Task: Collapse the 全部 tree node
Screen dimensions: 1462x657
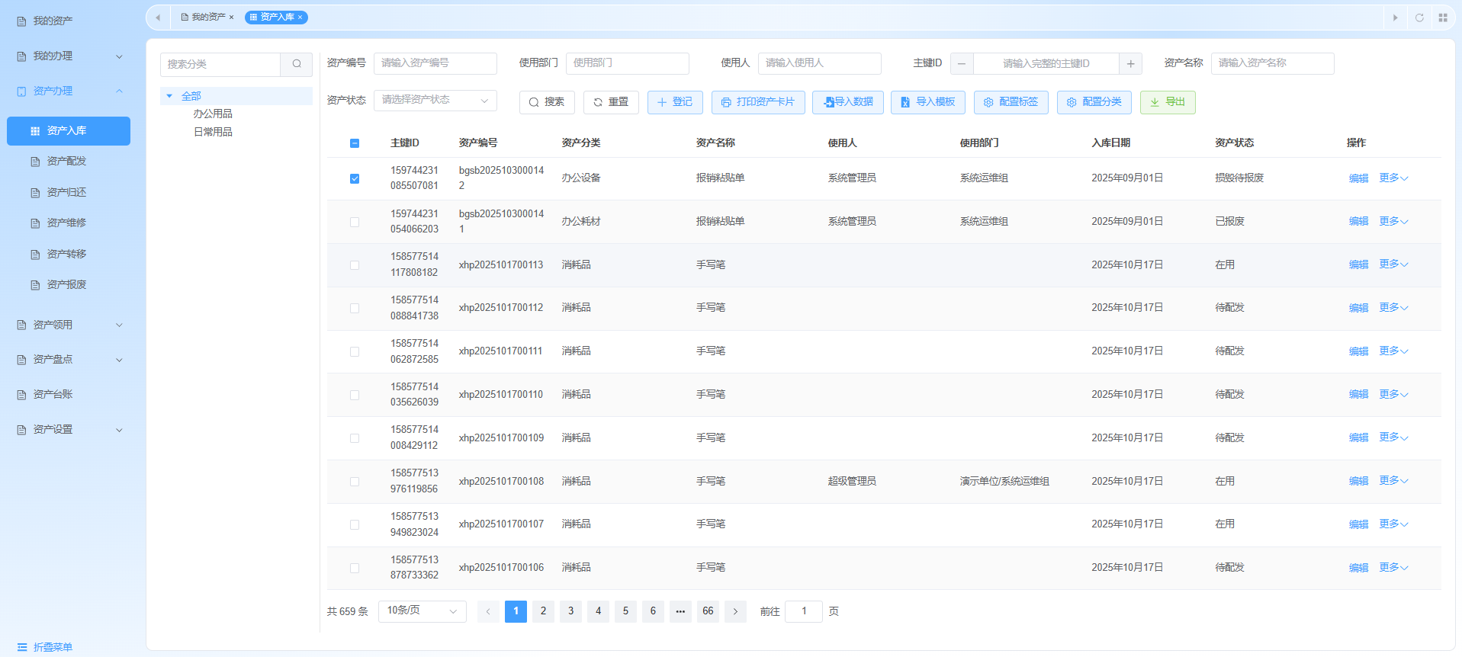Action: click(x=169, y=96)
